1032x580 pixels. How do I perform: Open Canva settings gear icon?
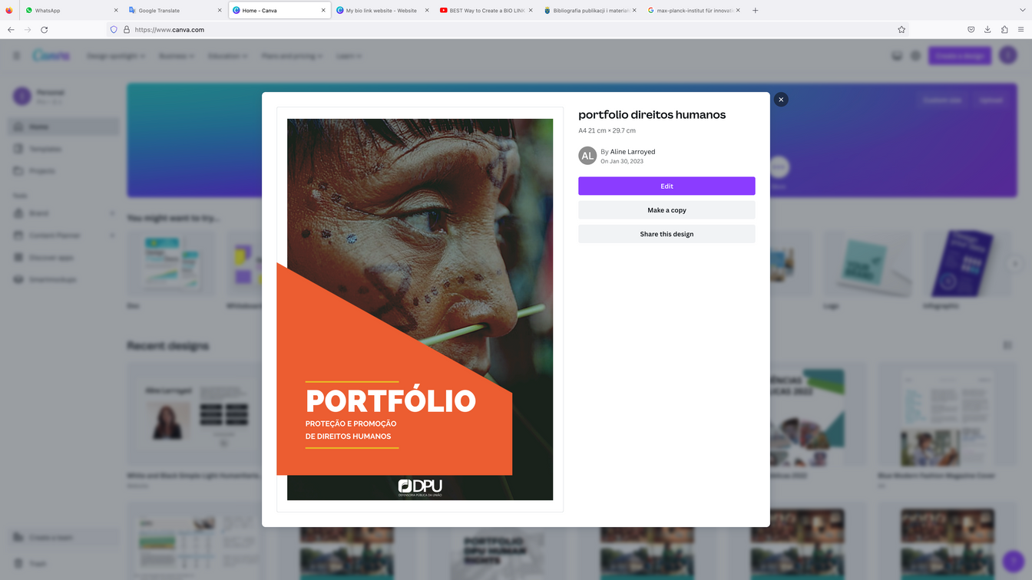click(915, 56)
